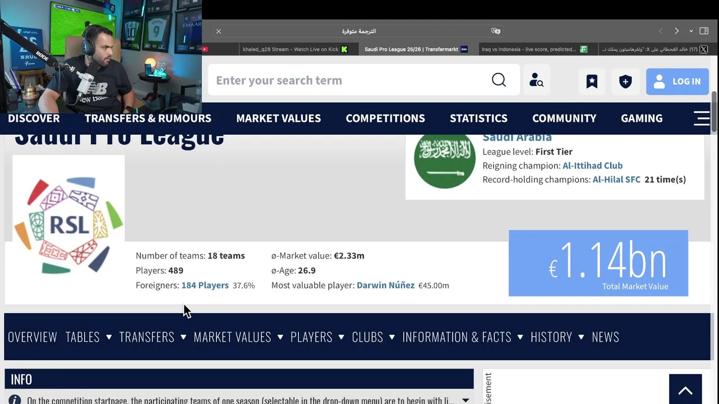Viewport: 719px width, 404px height.
Task: Open the browser tab overview dropdown chevron
Action: pyautogui.click(x=691, y=31)
